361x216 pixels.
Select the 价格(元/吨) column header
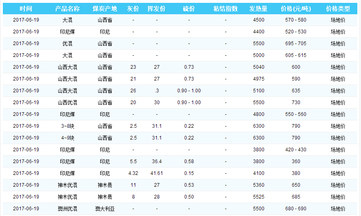pyautogui.click(x=295, y=9)
